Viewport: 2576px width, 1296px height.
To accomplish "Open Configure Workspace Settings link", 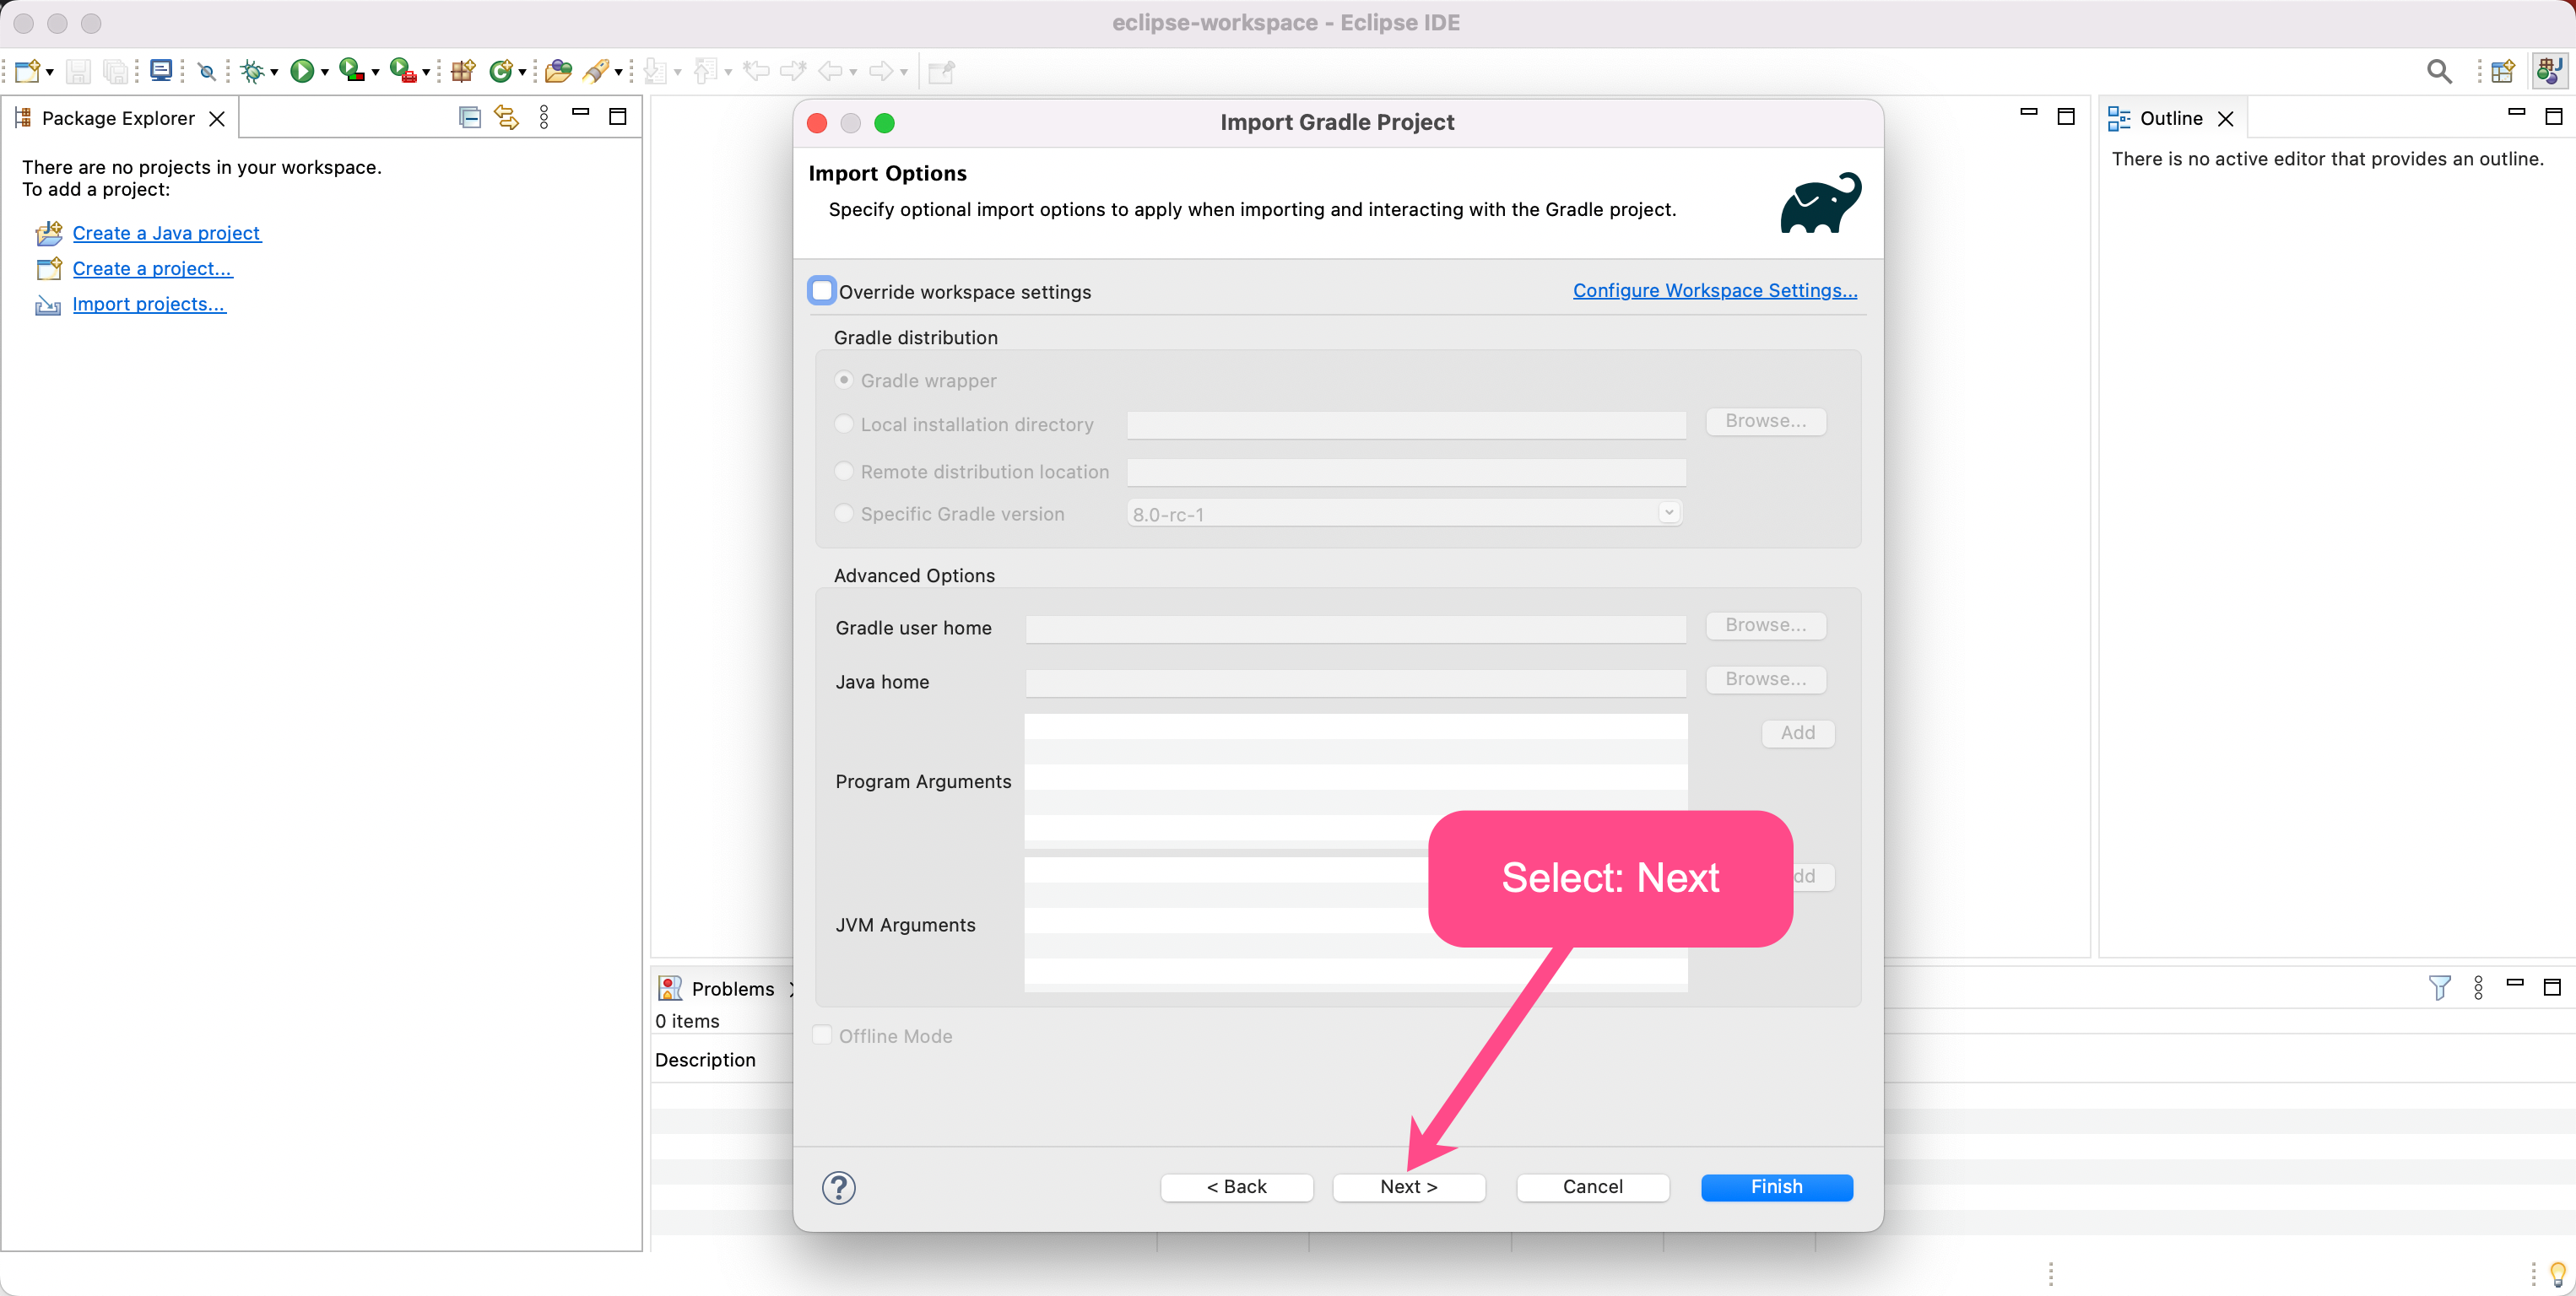I will [1714, 290].
